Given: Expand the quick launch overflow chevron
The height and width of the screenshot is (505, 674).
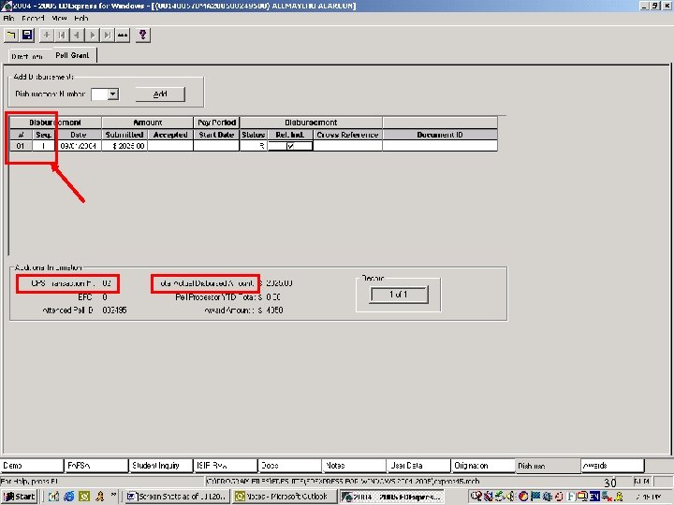Looking at the screenshot, I should click(x=113, y=494).
